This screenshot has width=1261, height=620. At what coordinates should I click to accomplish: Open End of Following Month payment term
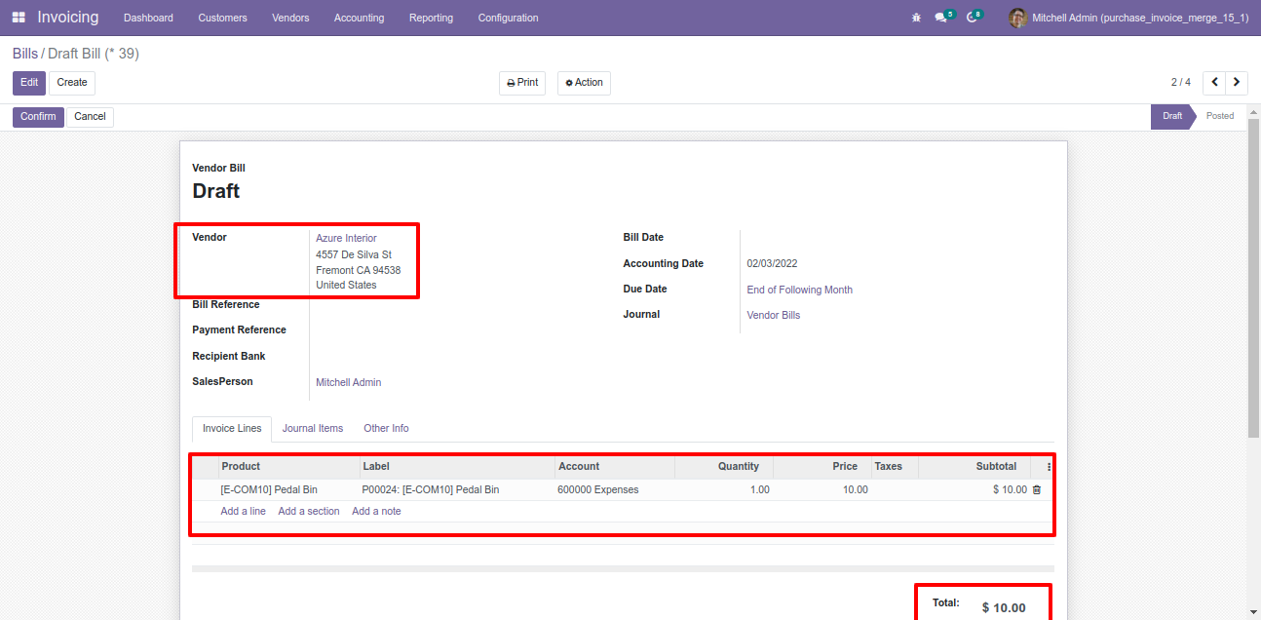coord(799,290)
